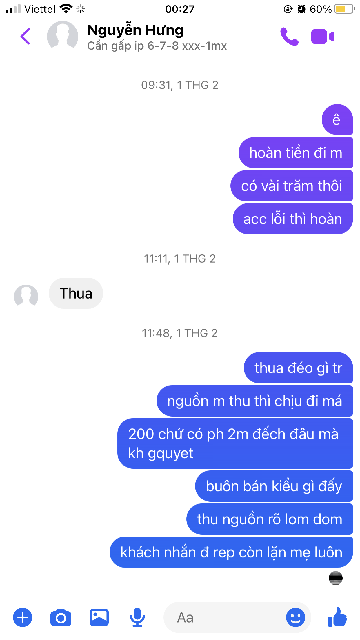
Task: Open the photo gallery picker
Action: [x=99, y=617]
